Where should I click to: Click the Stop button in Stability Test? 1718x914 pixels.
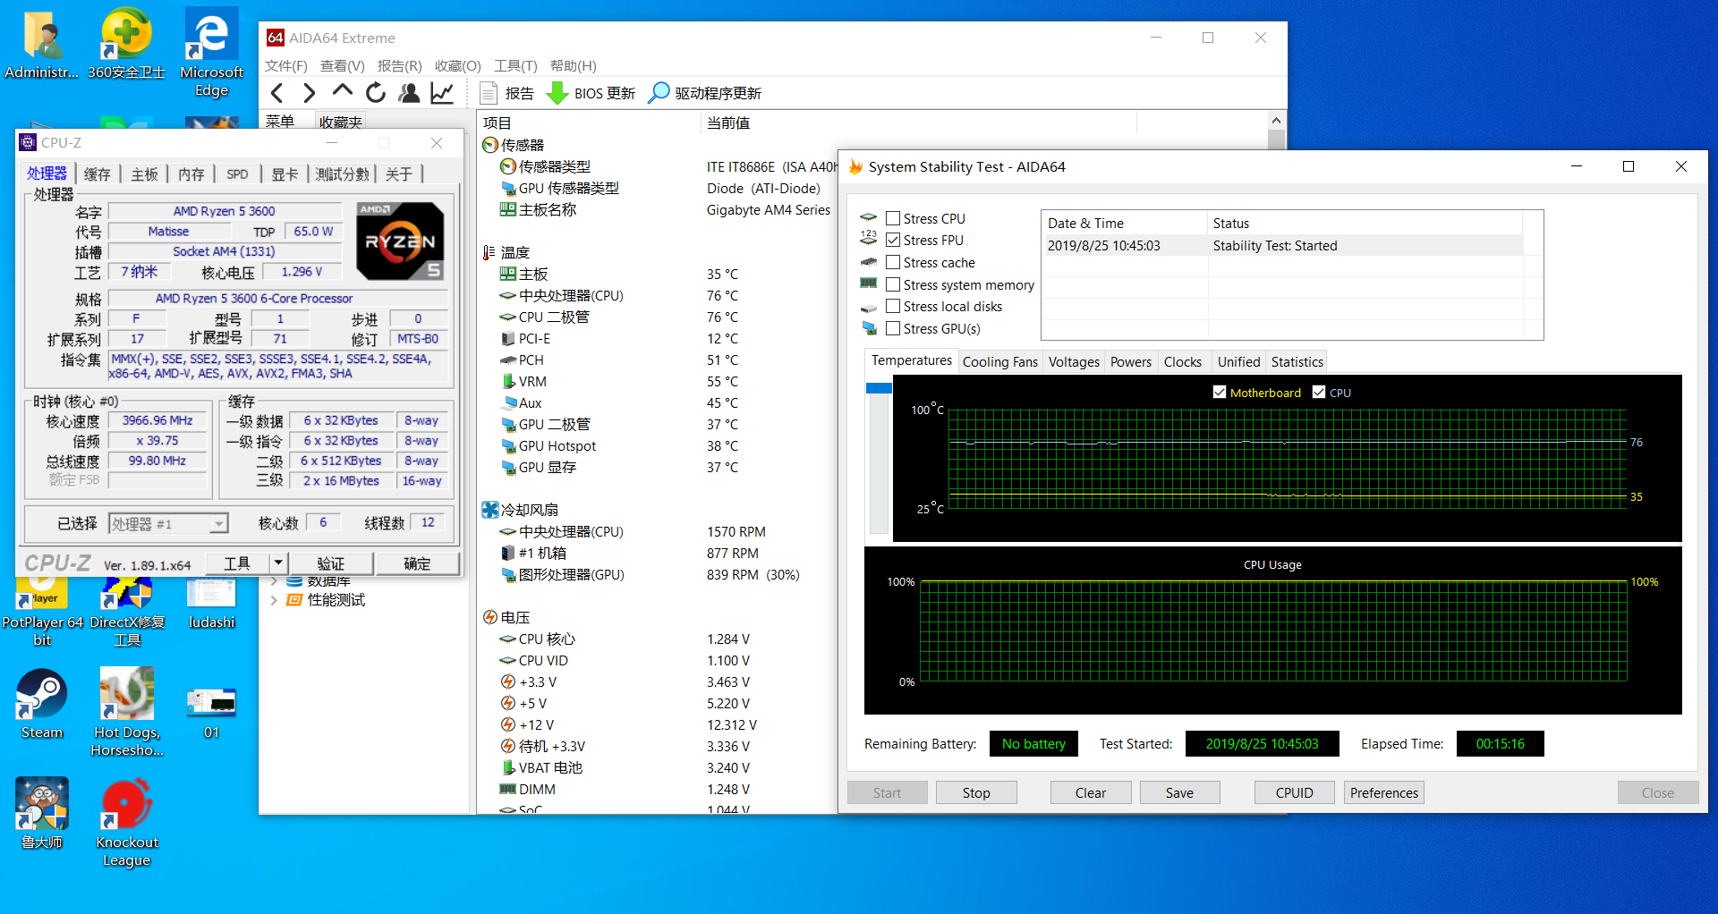pyautogui.click(x=976, y=792)
